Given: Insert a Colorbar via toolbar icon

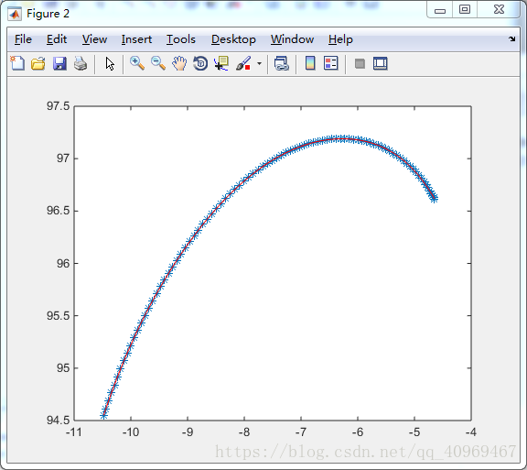Looking at the screenshot, I should coord(310,63).
